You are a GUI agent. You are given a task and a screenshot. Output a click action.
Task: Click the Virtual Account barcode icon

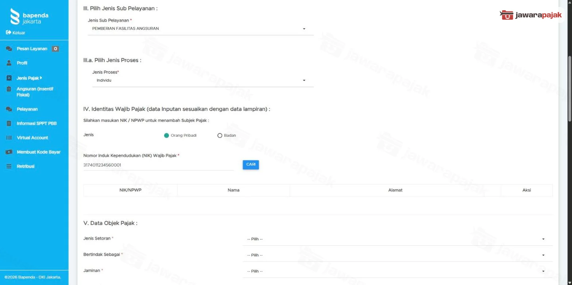pos(9,138)
